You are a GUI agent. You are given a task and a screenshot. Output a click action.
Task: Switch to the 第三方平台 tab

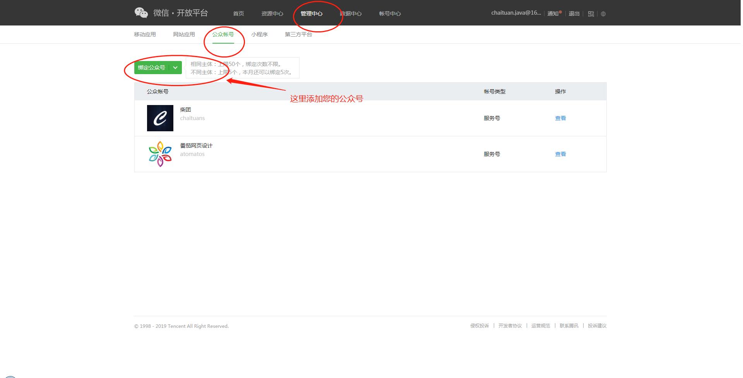298,34
